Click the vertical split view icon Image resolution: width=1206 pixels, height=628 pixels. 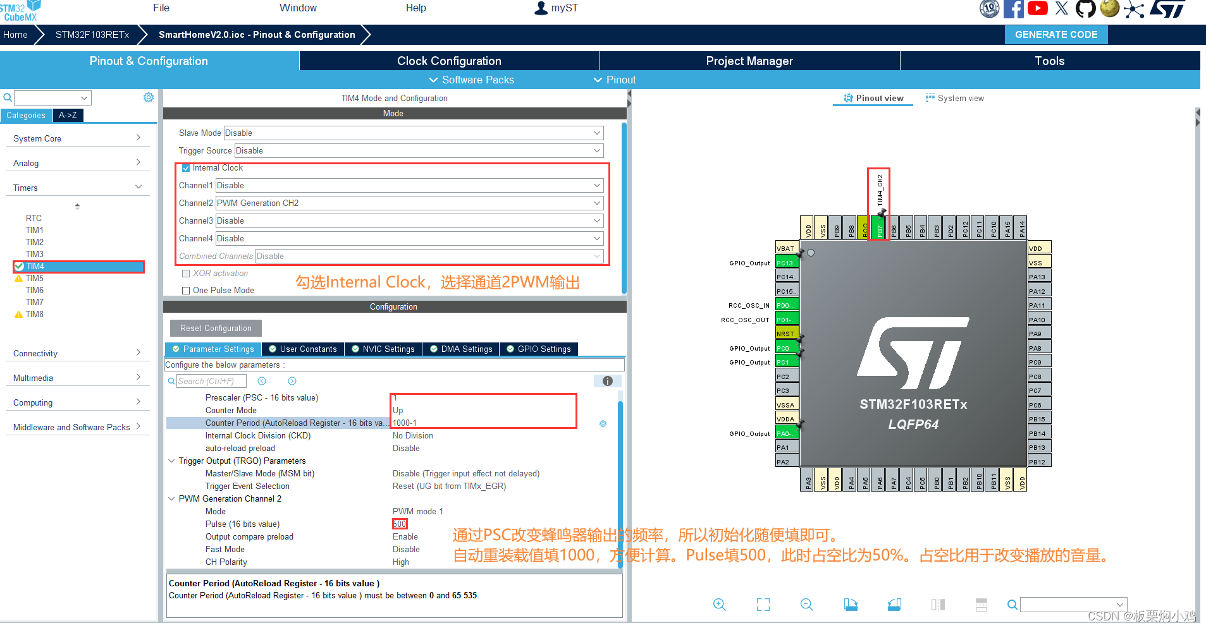[938, 605]
